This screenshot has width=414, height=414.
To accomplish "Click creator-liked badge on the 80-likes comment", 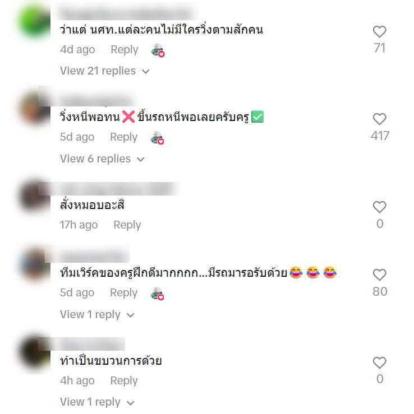I will (x=157, y=294).
